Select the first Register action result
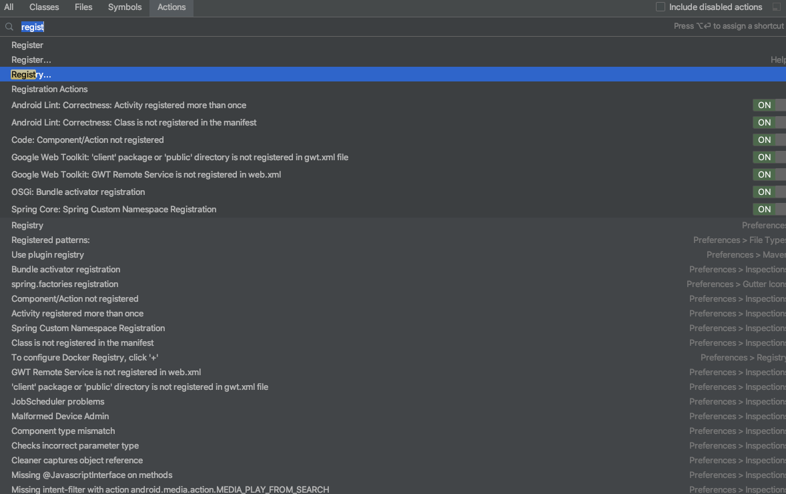This screenshot has height=494, width=786. pos(27,45)
